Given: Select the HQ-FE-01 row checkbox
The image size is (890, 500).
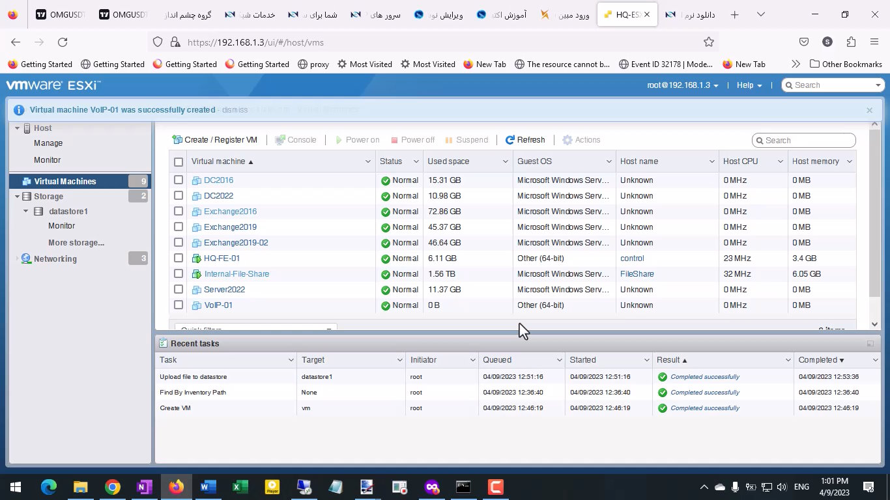Looking at the screenshot, I should pos(179,258).
